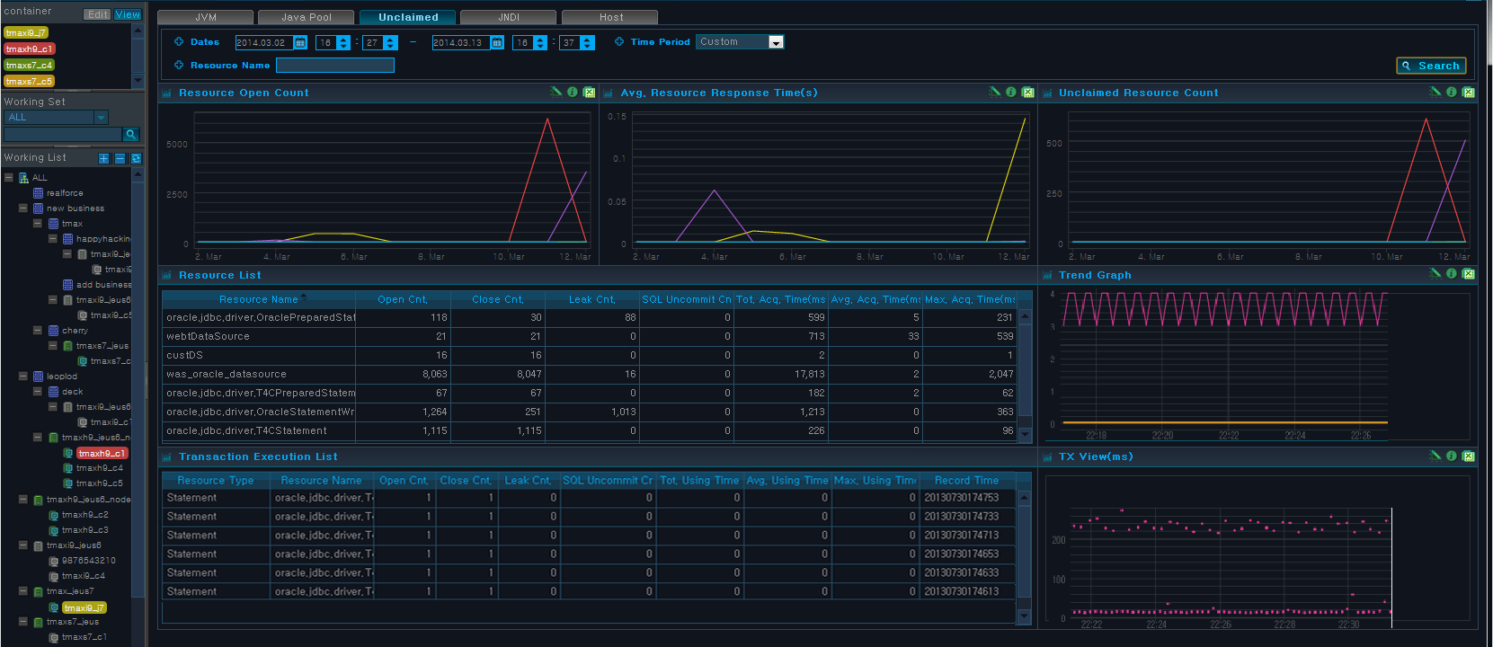1493x647 pixels.
Task: Open the Working Set ALL dropdown
Action: (56, 118)
